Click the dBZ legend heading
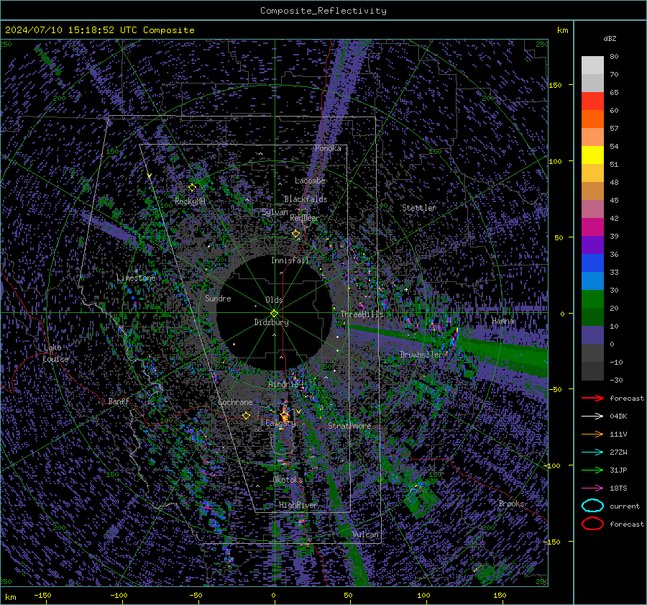647x605 pixels. pos(610,38)
